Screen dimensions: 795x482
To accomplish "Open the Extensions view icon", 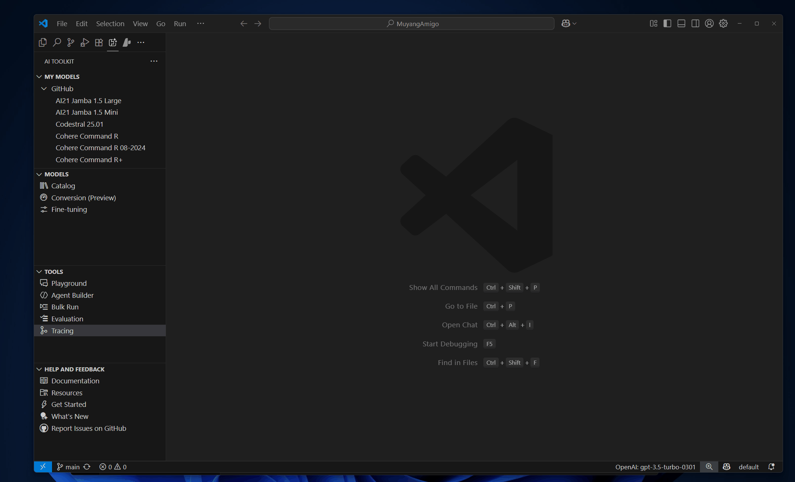I will (99, 43).
